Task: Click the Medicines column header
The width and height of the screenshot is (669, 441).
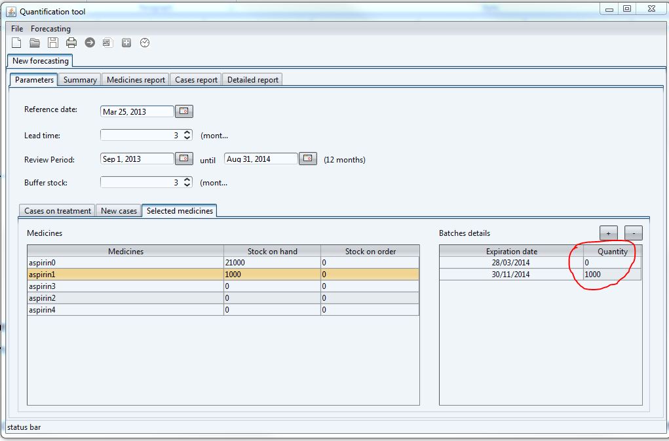Action: (x=126, y=251)
